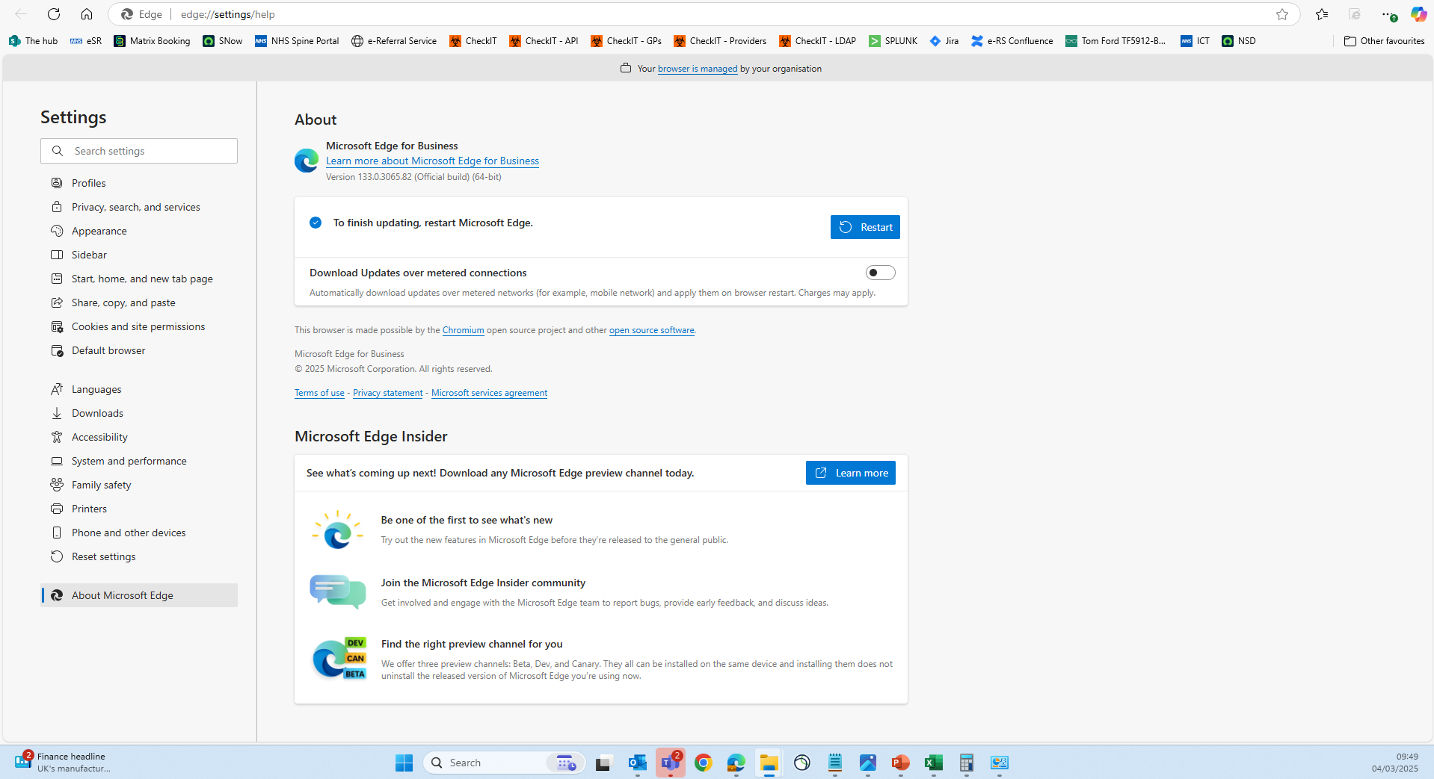
Task: Refresh the settings page
Action: pyautogui.click(x=54, y=14)
